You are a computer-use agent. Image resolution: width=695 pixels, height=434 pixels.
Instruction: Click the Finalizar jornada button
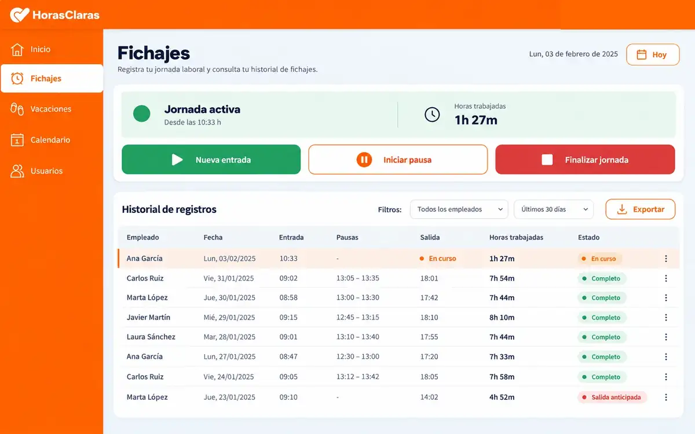(585, 160)
